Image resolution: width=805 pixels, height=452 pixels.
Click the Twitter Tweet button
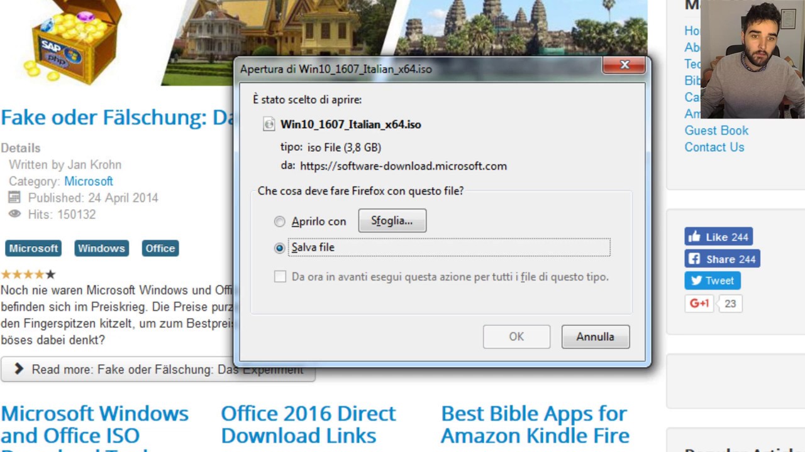coord(713,281)
